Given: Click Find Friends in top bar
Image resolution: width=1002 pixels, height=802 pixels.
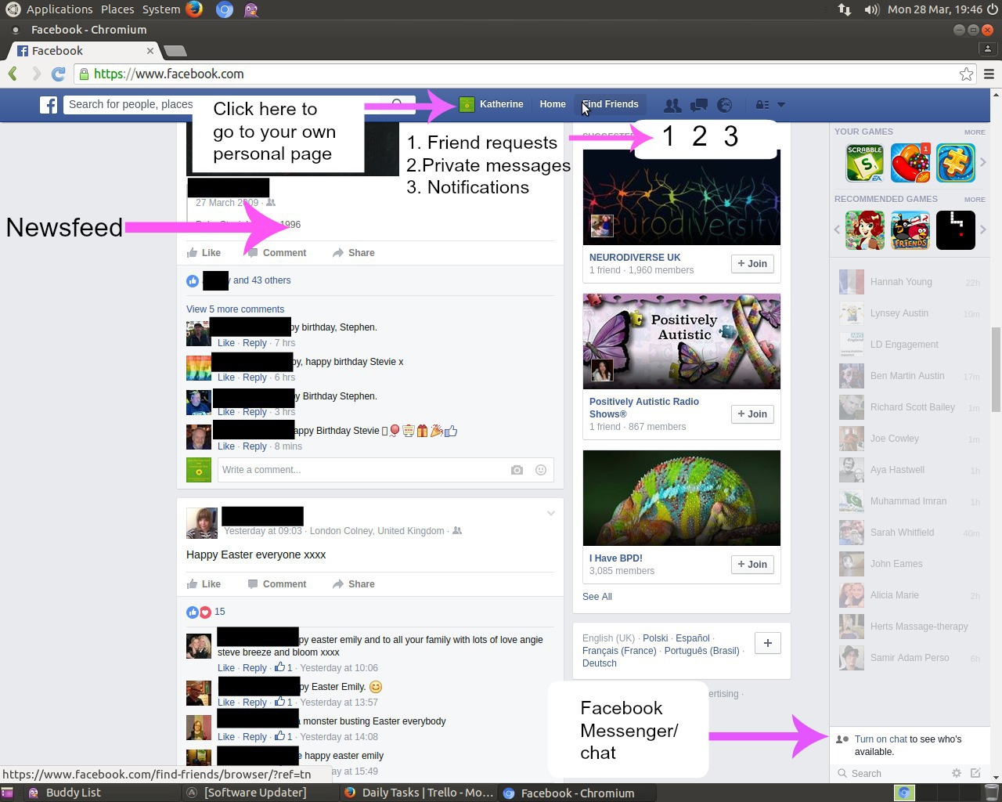Looking at the screenshot, I should (x=611, y=104).
